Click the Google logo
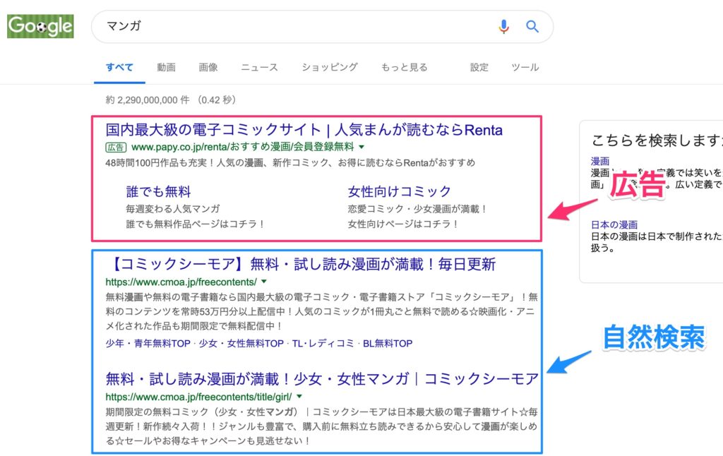723x456 pixels. pos(40,26)
